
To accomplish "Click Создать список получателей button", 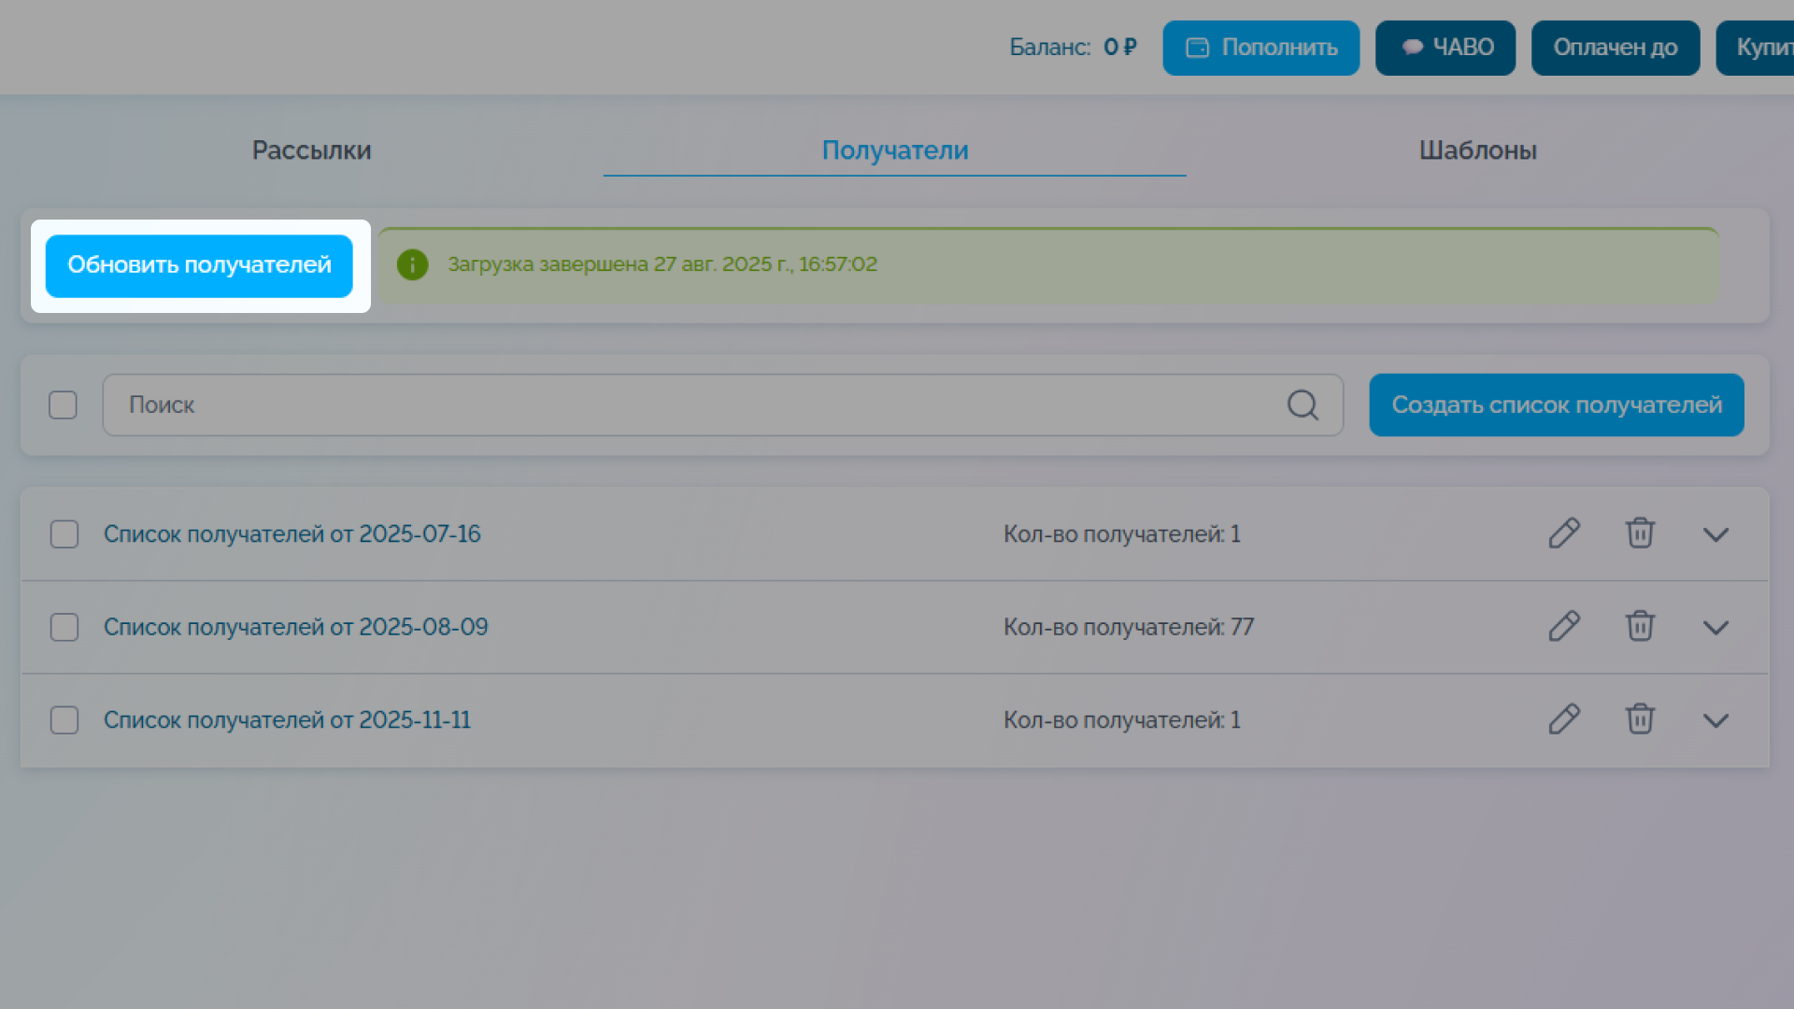I will click(1557, 405).
